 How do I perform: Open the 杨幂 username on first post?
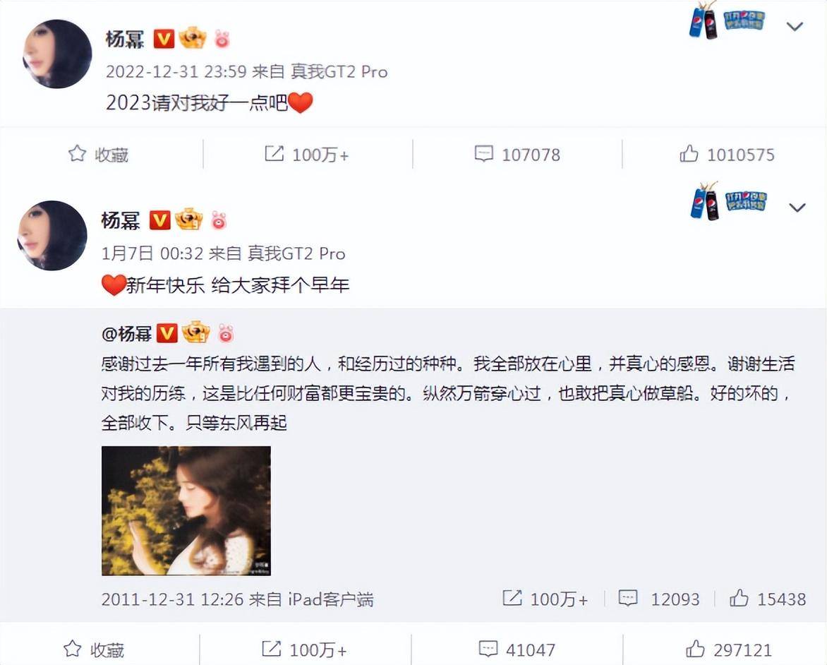(x=125, y=39)
